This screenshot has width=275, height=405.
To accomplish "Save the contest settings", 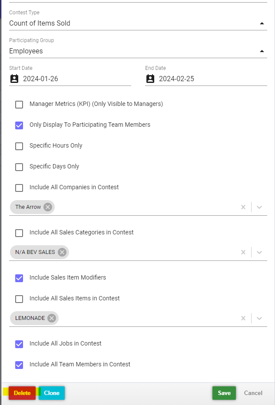I will pyautogui.click(x=224, y=393).
